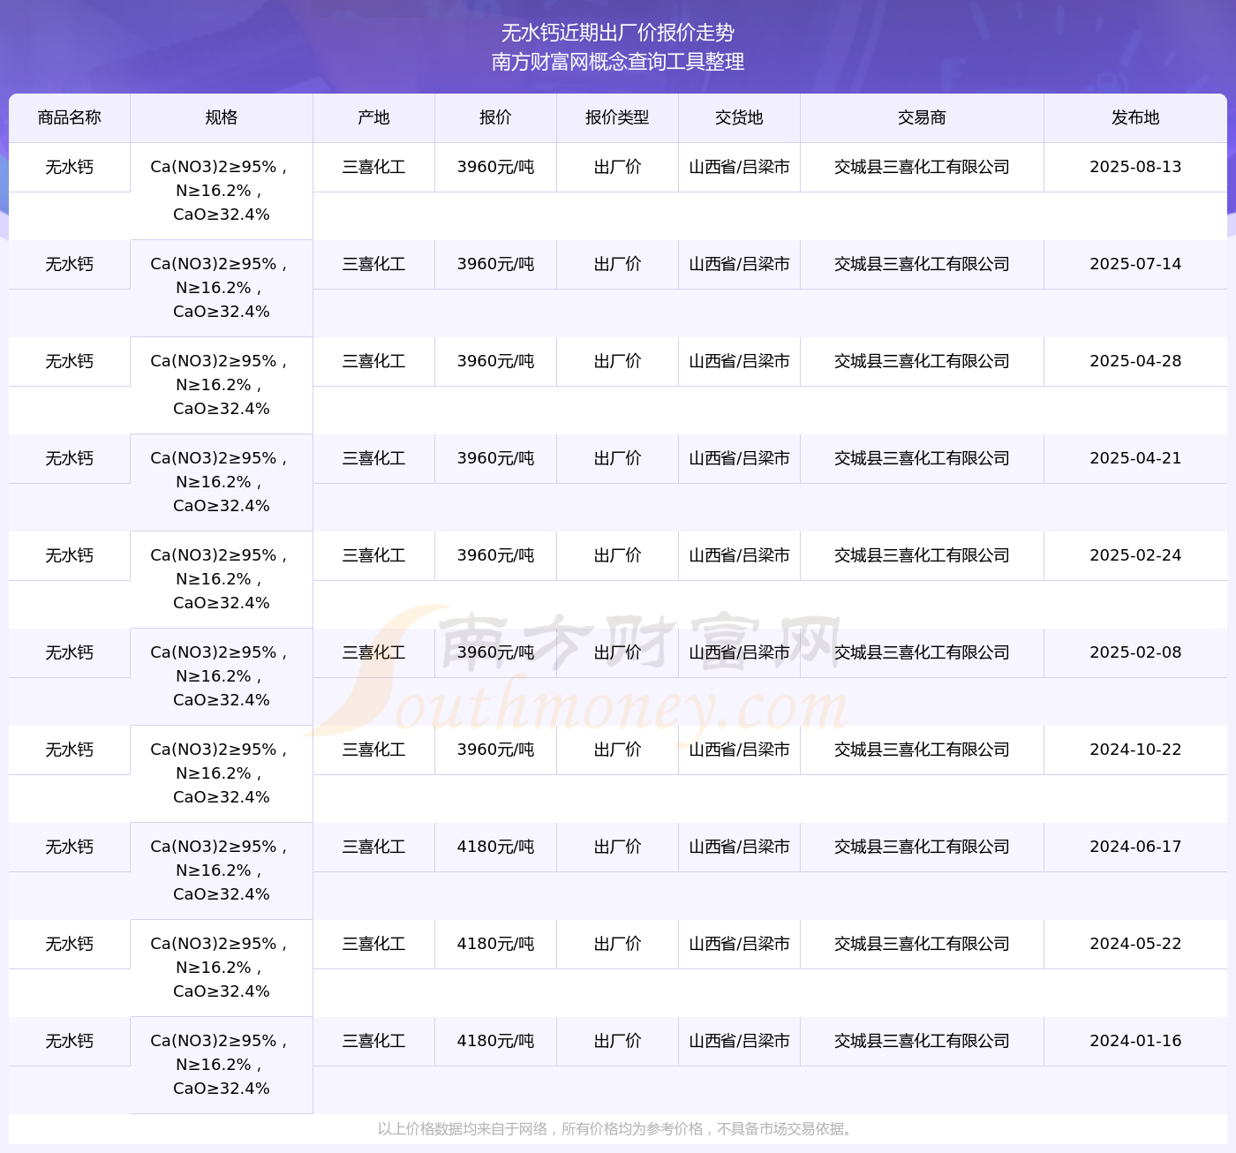Click the title 无水钙近期出厂价报价走势
The width and height of the screenshot is (1236, 1153).
[618, 33]
